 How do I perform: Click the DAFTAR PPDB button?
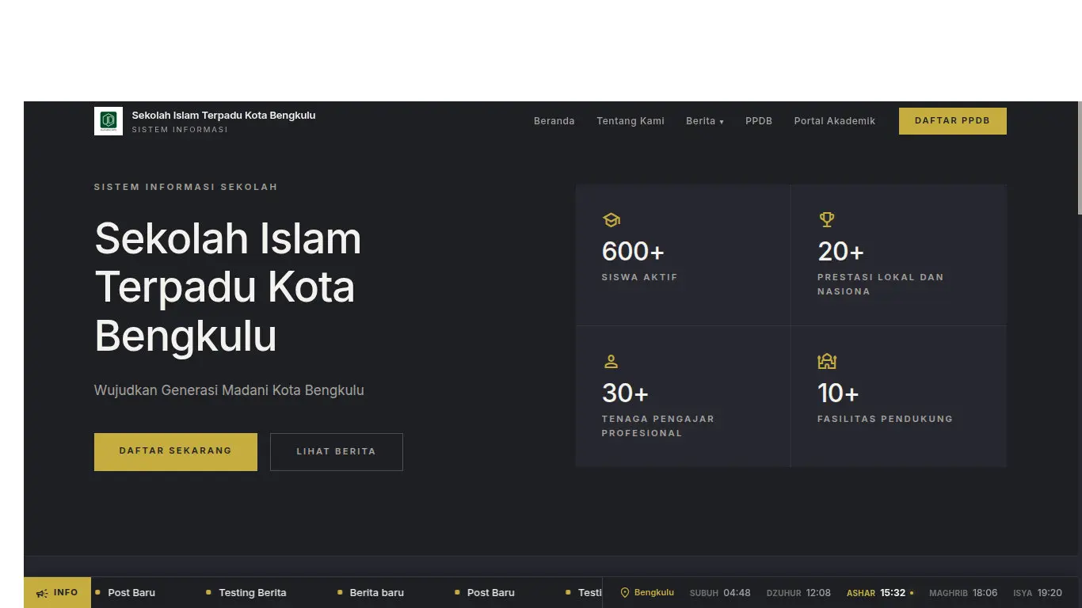[953, 121]
